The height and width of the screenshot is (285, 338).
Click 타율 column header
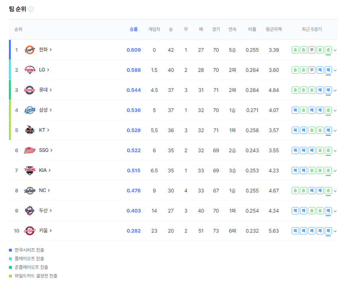(252, 29)
